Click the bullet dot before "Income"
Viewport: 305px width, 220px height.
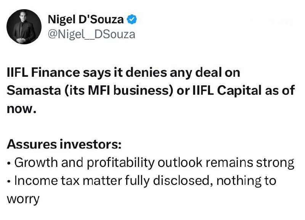[x=9, y=181]
